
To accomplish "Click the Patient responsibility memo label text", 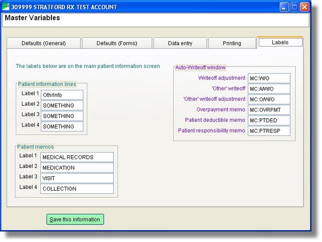I will pyautogui.click(x=212, y=131).
